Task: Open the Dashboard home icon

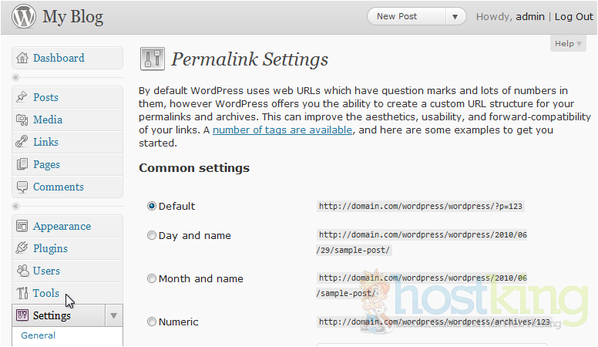Action: [x=22, y=58]
